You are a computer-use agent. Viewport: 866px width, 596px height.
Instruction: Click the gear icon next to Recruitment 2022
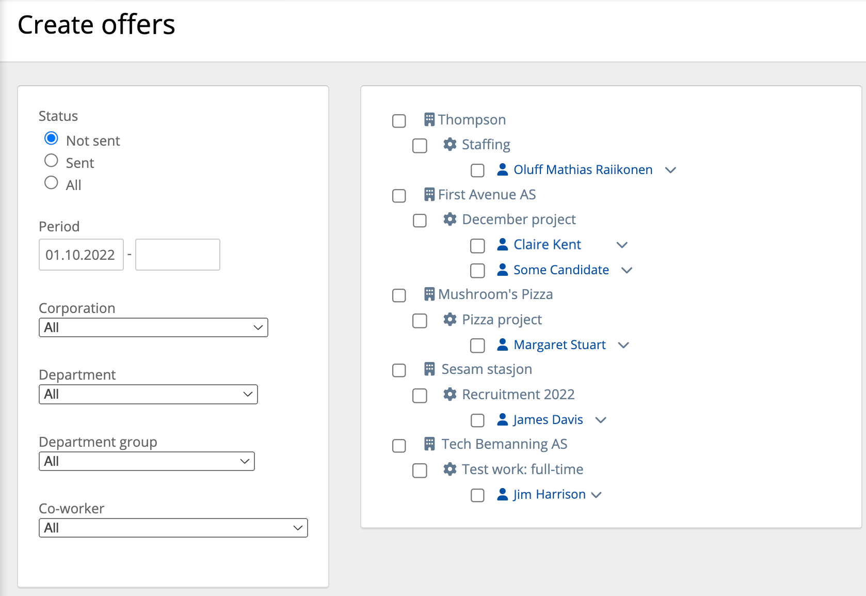450,395
